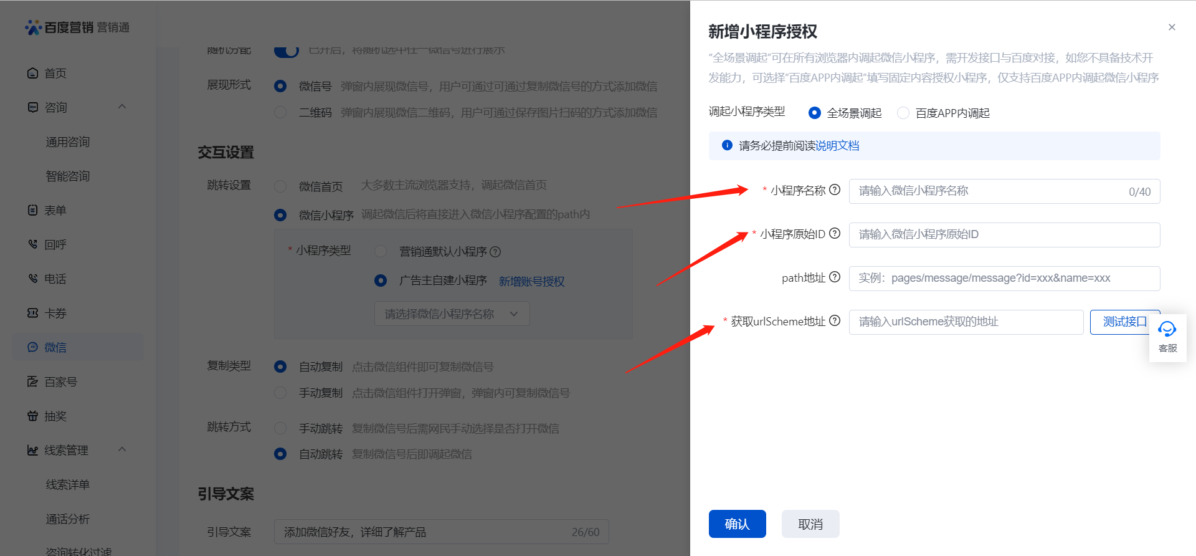Click the 测试接口 button

[1125, 322]
